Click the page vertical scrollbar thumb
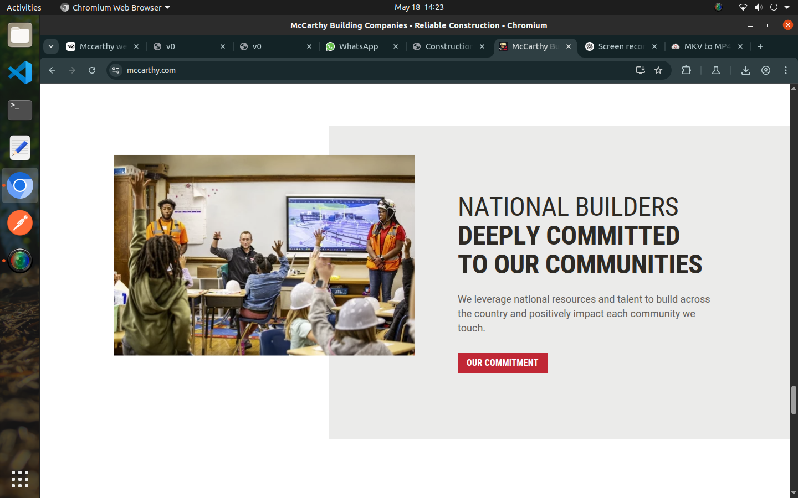The width and height of the screenshot is (798, 498). 794,400
